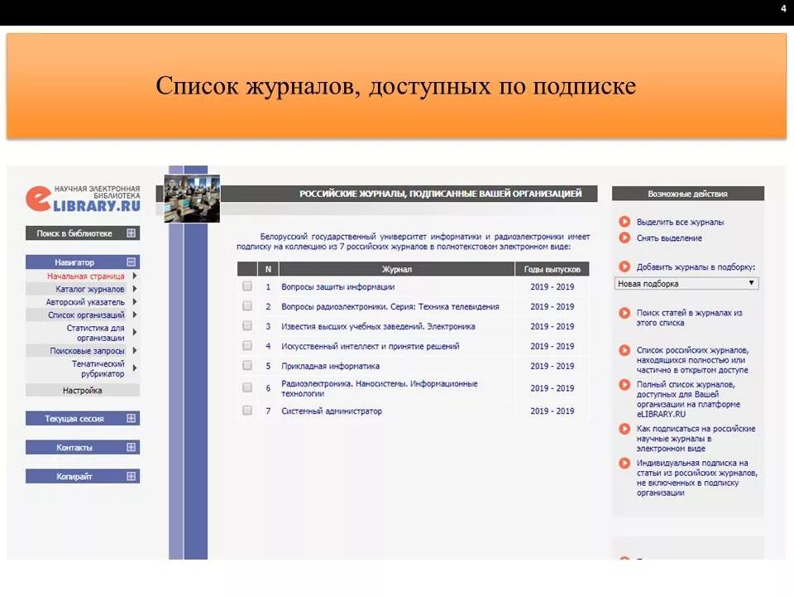
Task: Expand the 'Контакты' panel plus icon
Action: (x=132, y=447)
